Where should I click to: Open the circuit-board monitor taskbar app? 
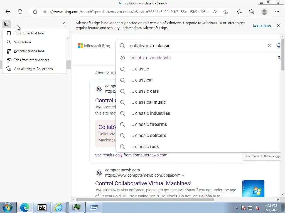77,207
